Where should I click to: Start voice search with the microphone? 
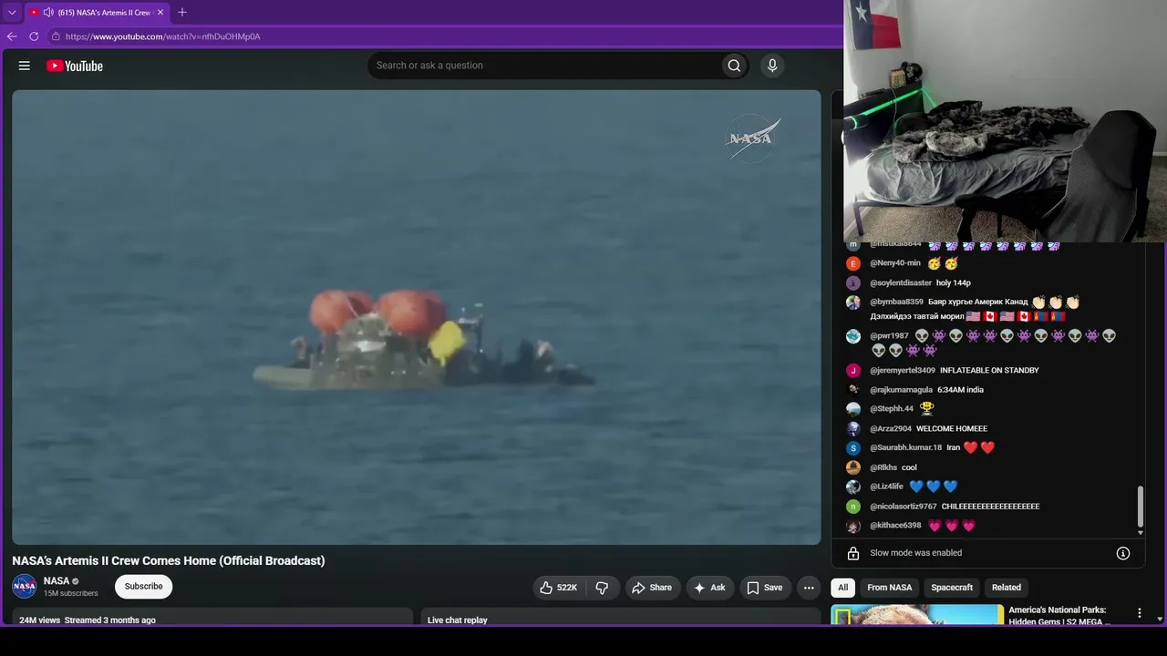pos(772,66)
